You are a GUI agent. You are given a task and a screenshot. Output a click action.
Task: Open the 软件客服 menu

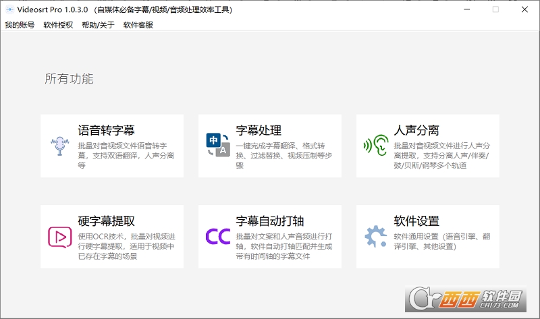coord(138,25)
